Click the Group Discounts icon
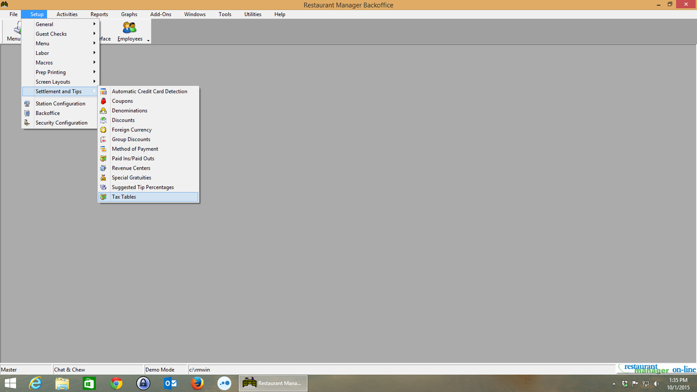 click(x=103, y=139)
